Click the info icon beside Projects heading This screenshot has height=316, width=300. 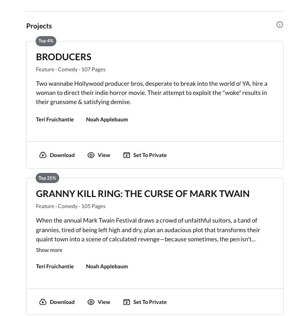tap(279, 25)
